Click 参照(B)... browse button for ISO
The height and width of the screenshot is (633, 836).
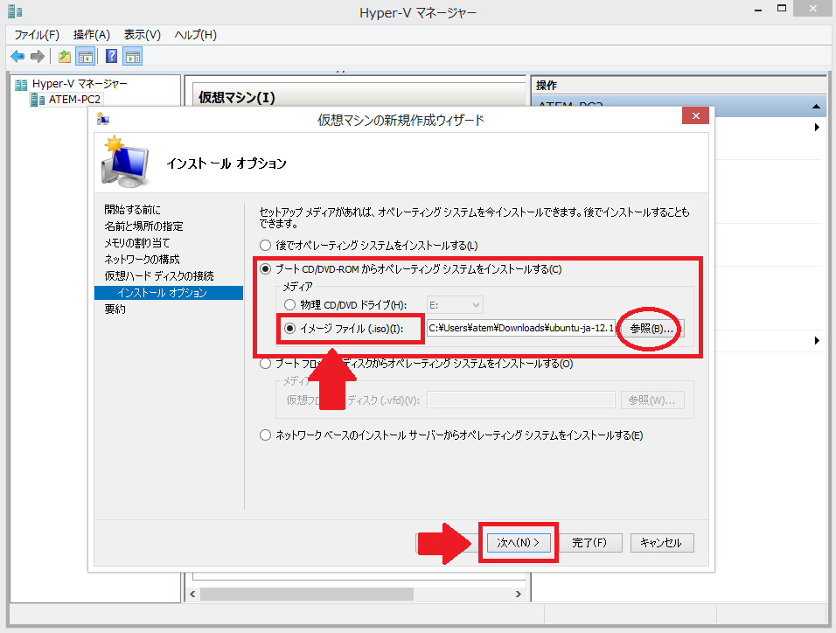pyautogui.click(x=651, y=329)
